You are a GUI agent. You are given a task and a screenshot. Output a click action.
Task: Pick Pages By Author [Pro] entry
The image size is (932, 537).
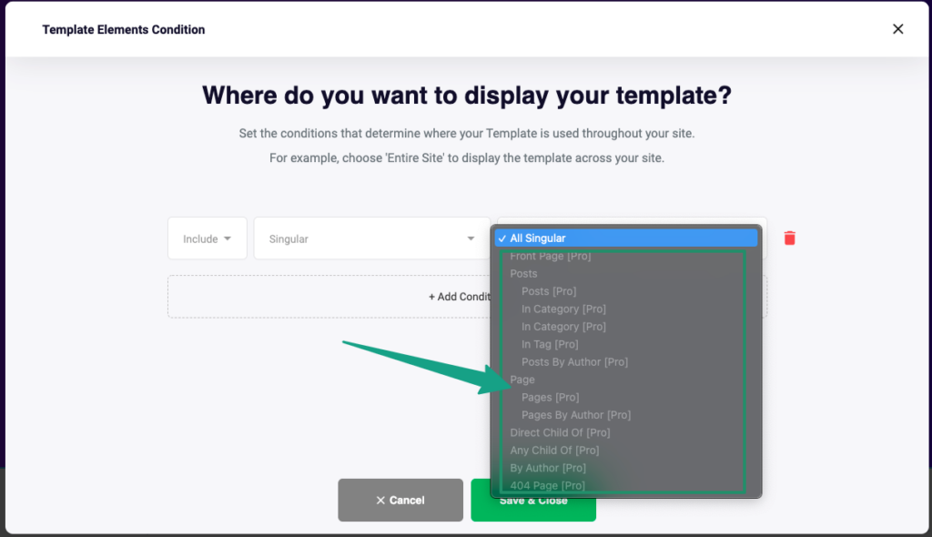[576, 415]
